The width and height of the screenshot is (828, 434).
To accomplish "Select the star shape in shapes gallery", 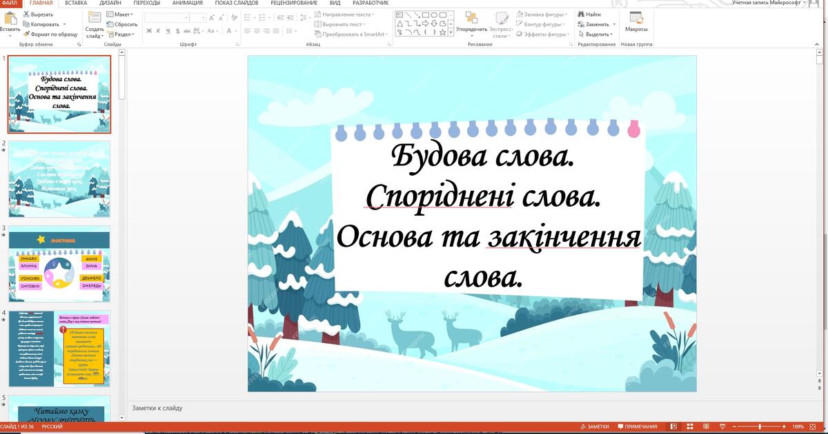I will pos(442,32).
